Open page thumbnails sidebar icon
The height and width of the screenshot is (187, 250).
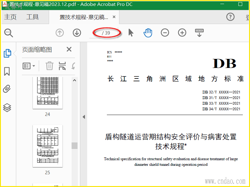click(7, 53)
